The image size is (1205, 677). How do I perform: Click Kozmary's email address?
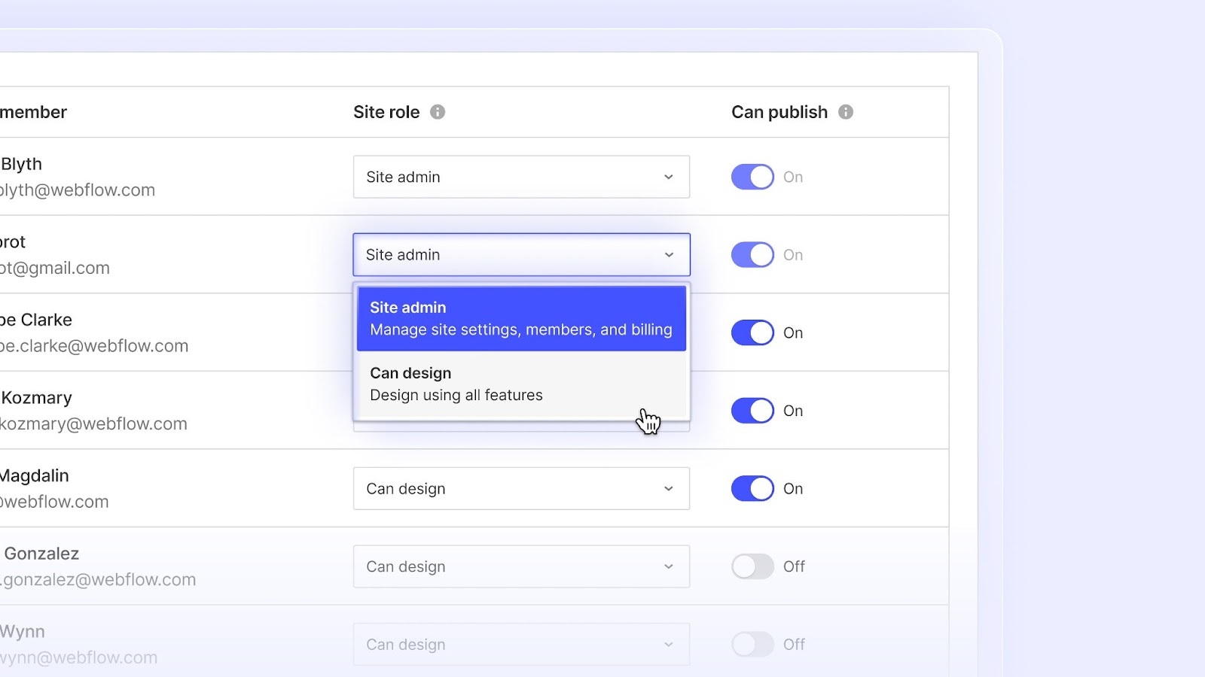pos(93,424)
